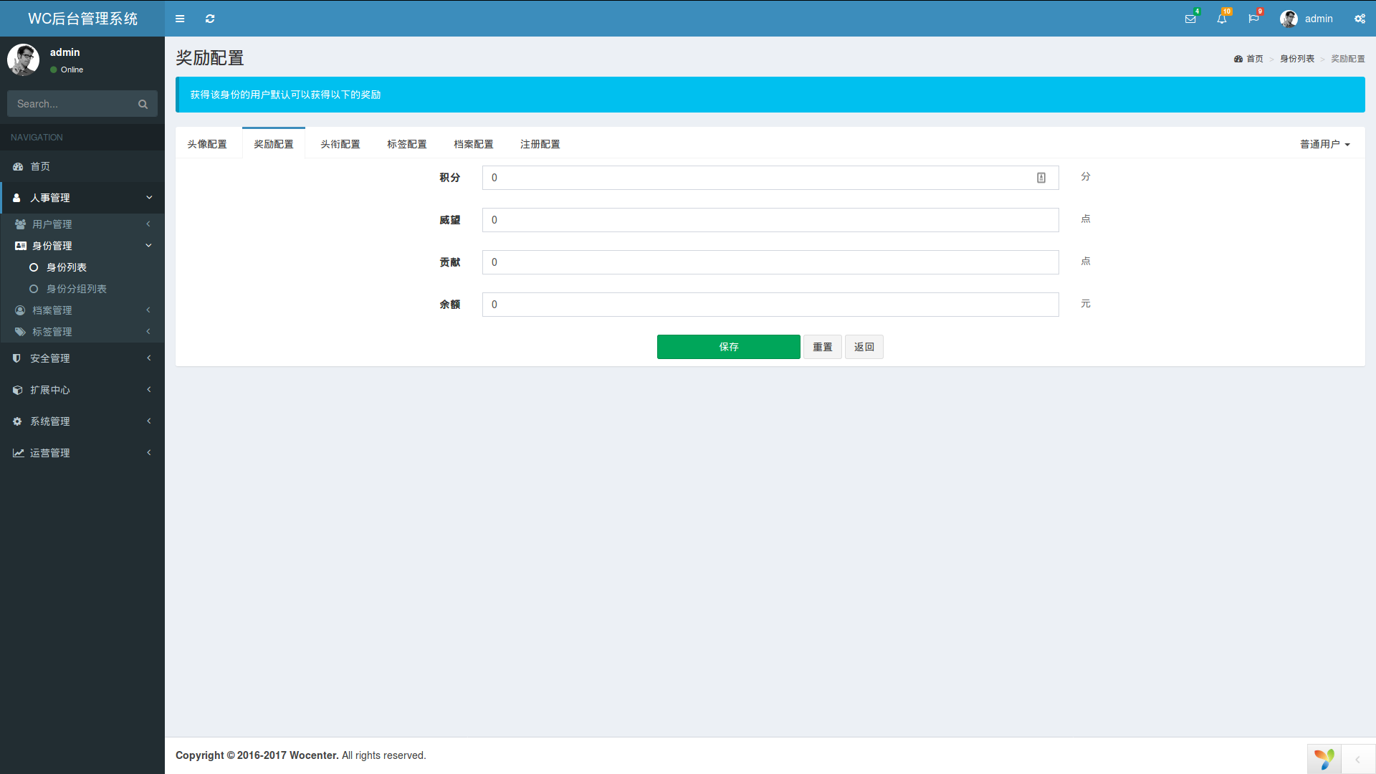Open the 普通用户 dropdown

(x=1324, y=144)
